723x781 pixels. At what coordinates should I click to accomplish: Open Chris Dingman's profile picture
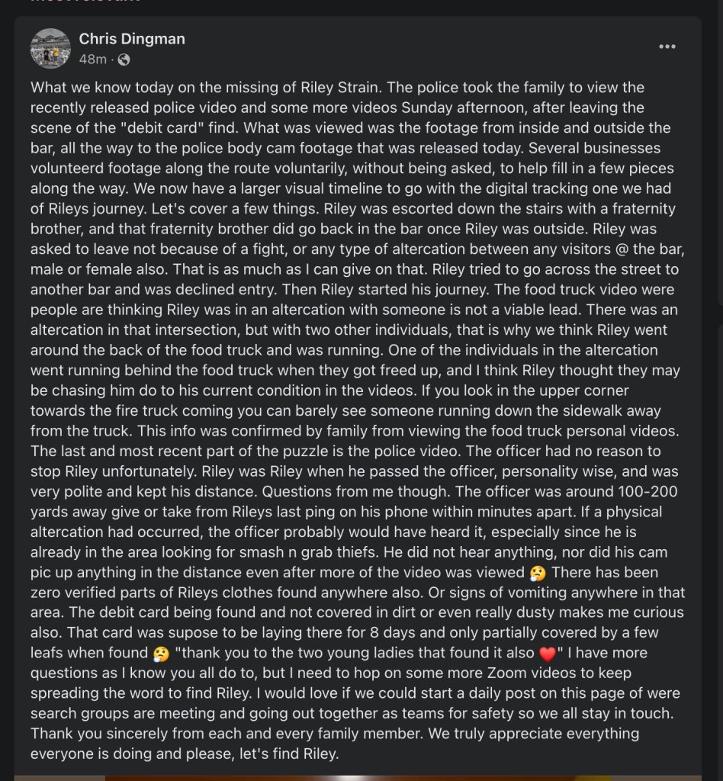50,48
